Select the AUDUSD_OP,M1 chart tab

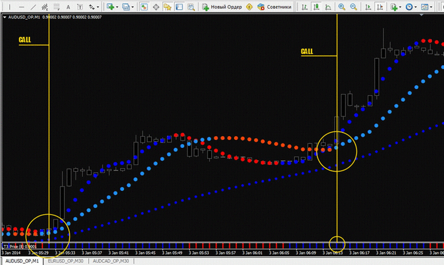22,261
